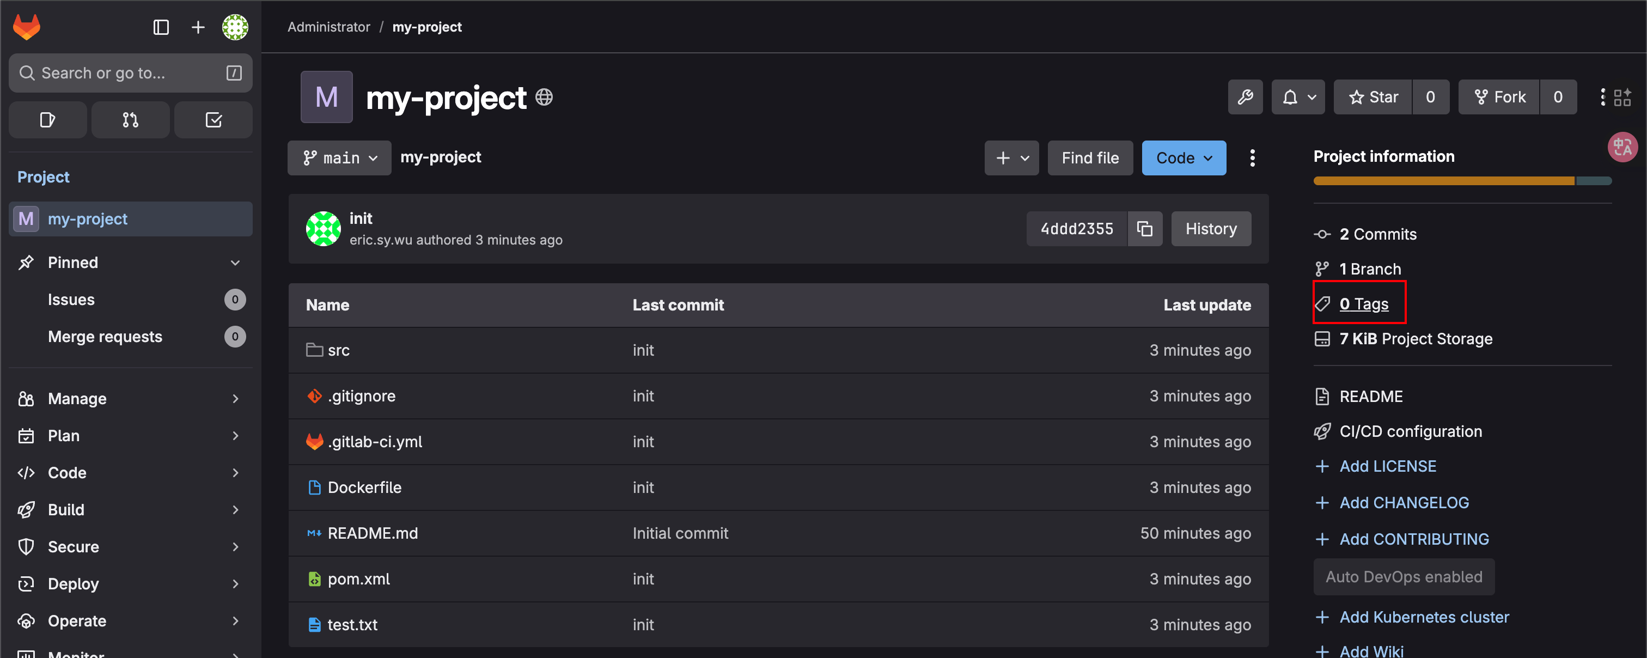Screen dimensions: 1647x658
Task: Click the plus create-new icon in sidebar
Action: [x=198, y=27]
